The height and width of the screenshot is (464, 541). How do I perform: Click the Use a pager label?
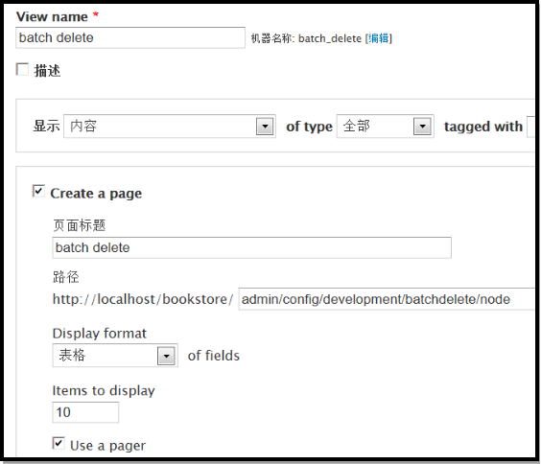coord(107,446)
